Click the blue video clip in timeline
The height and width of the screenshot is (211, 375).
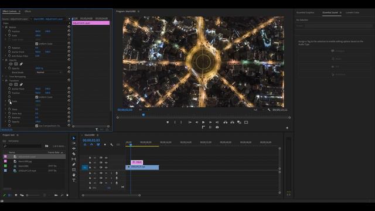click(x=142, y=167)
